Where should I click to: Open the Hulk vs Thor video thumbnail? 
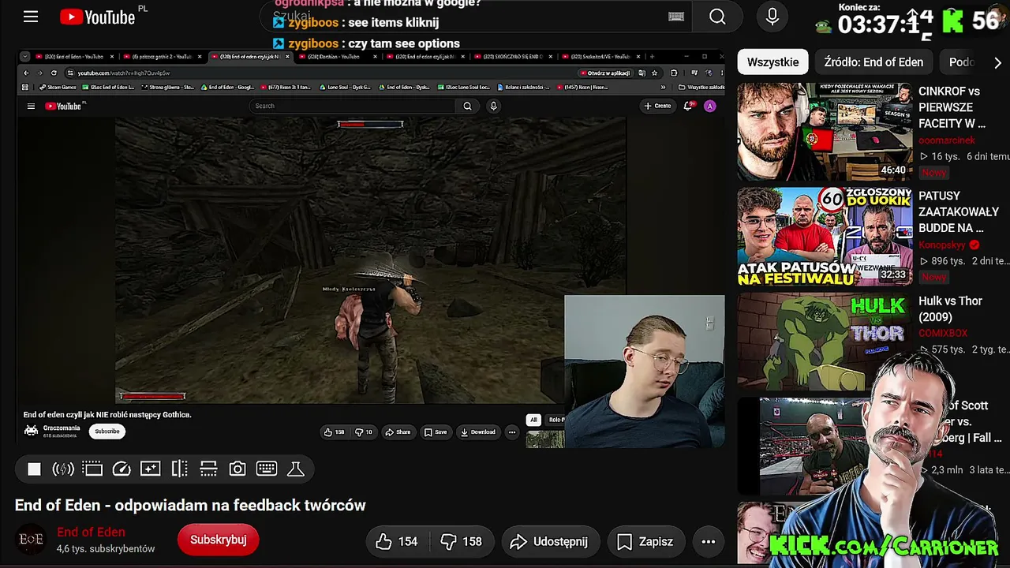(825, 342)
